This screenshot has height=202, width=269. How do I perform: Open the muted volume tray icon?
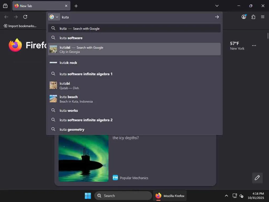[241, 196]
